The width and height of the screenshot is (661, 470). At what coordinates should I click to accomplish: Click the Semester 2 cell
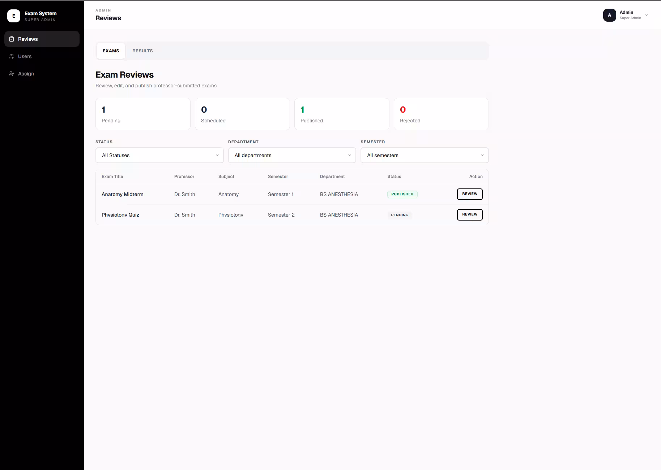[281, 215]
